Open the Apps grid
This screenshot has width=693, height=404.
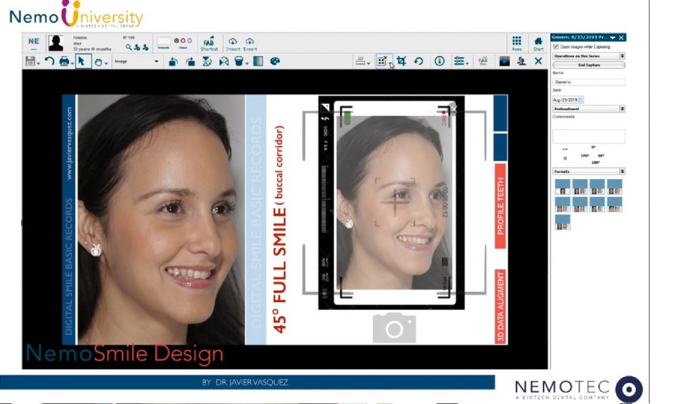click(x=516, y=43)
